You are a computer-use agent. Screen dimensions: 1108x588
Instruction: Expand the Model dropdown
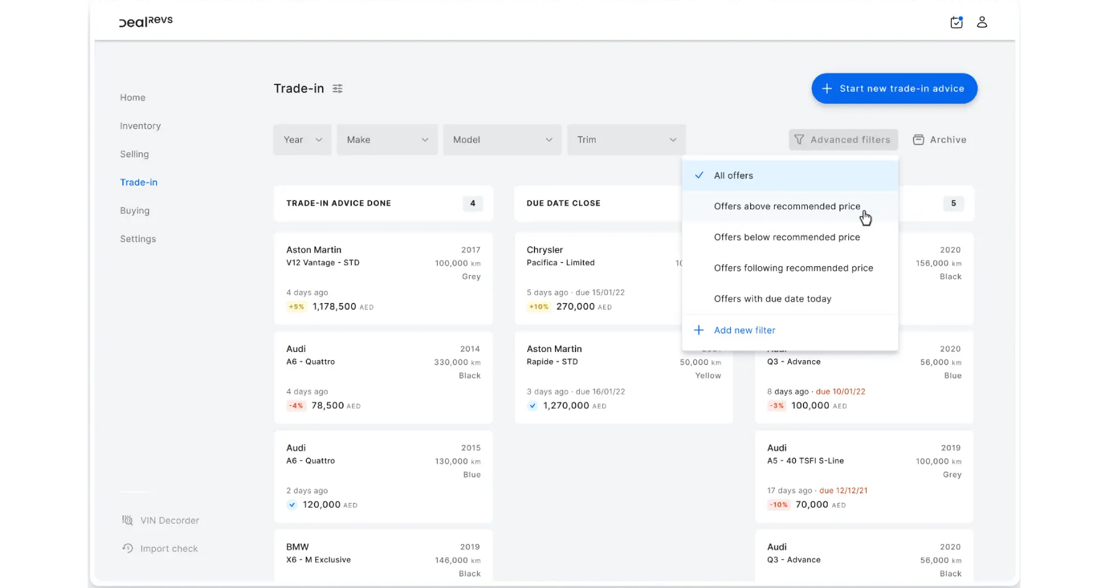click(x=502, y=140)
